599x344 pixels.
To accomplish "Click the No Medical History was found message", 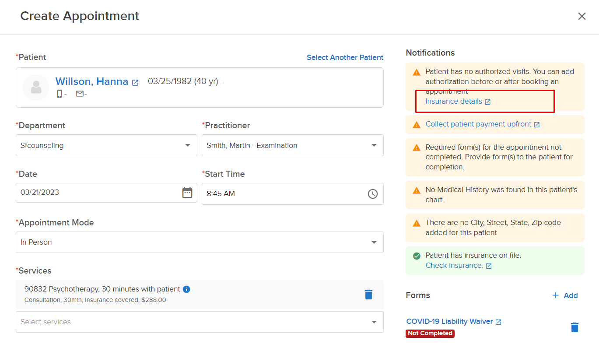I will coord(501,195).
